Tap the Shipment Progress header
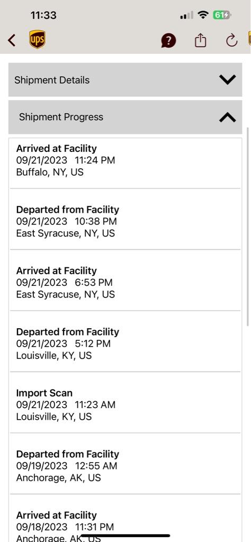 pos(125,117)
